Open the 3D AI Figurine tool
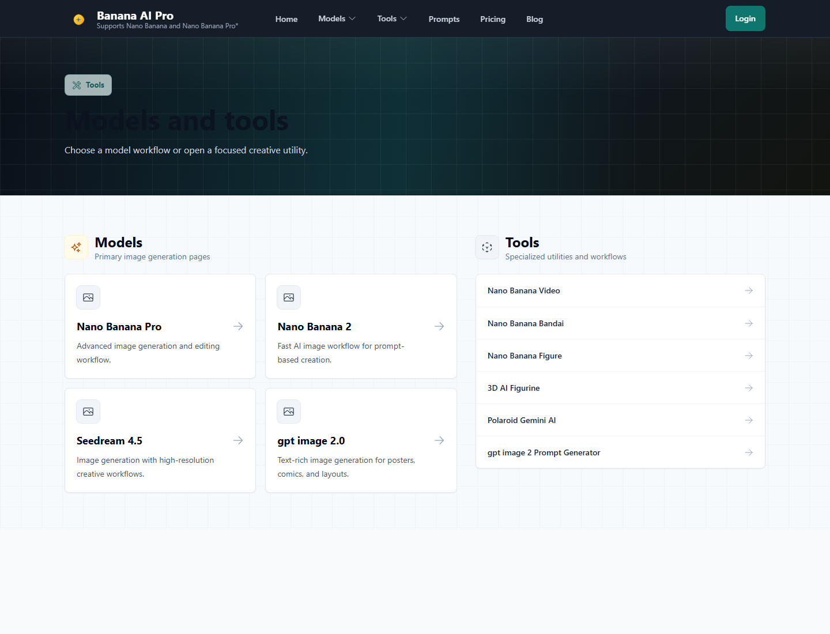Image resolution: width=830 pixels, height=634 pixels. point(620,388)
